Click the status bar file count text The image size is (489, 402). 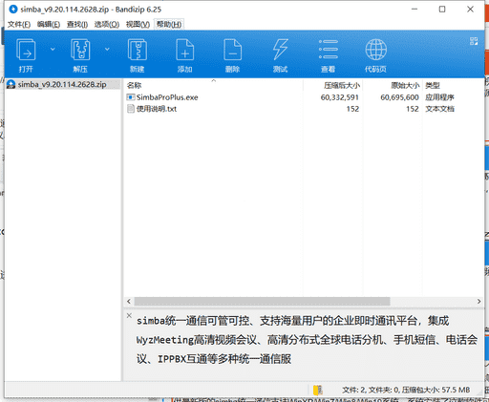[406, 390]
